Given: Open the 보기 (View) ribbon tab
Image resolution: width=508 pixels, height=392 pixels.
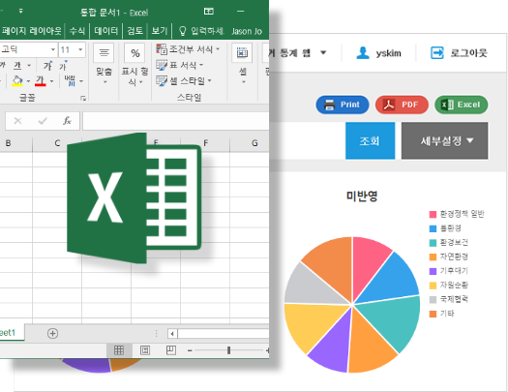Looking at the screenshot, I should pyautogui.click(x=160, y=31).
